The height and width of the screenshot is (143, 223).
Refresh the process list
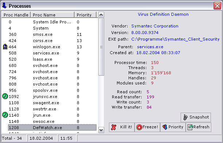coord(199,127)
